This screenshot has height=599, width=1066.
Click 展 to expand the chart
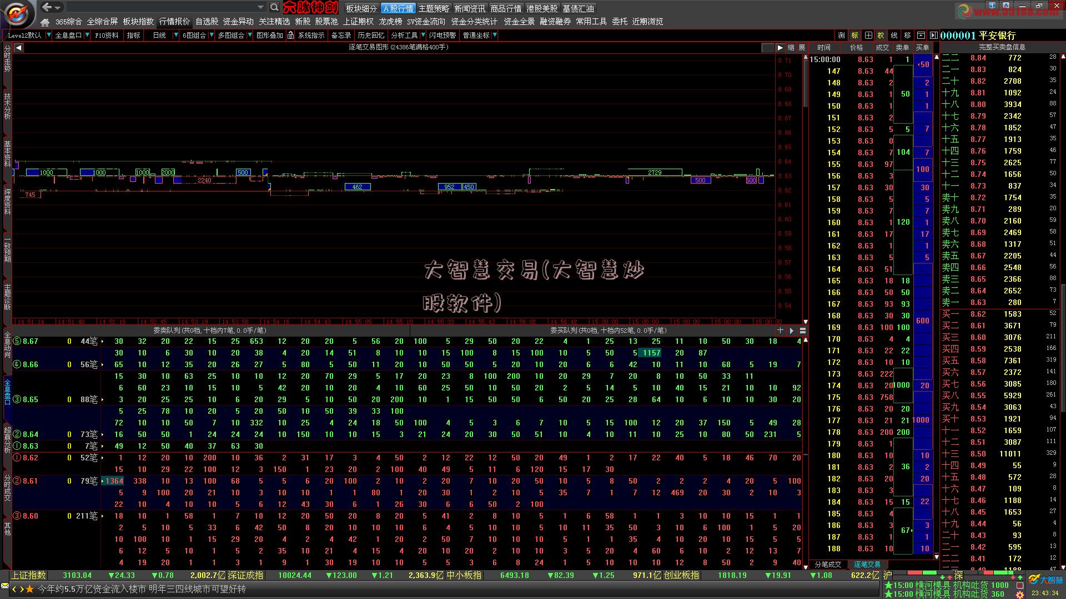click(x=802, y=48)
